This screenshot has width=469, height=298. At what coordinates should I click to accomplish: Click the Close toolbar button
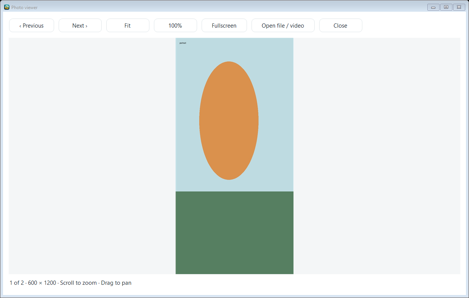tap(341, 26)
